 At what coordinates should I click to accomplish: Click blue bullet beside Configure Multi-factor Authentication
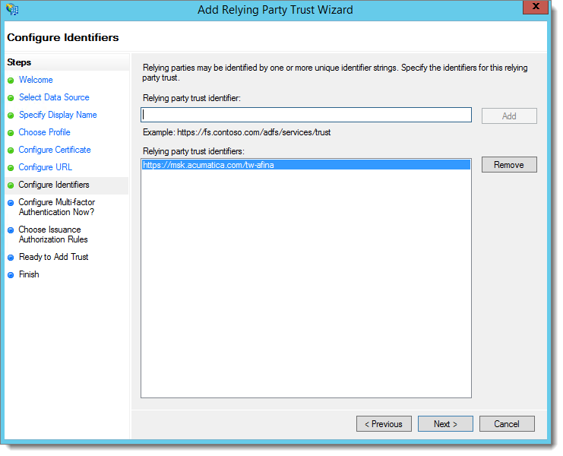coord(11,203)
